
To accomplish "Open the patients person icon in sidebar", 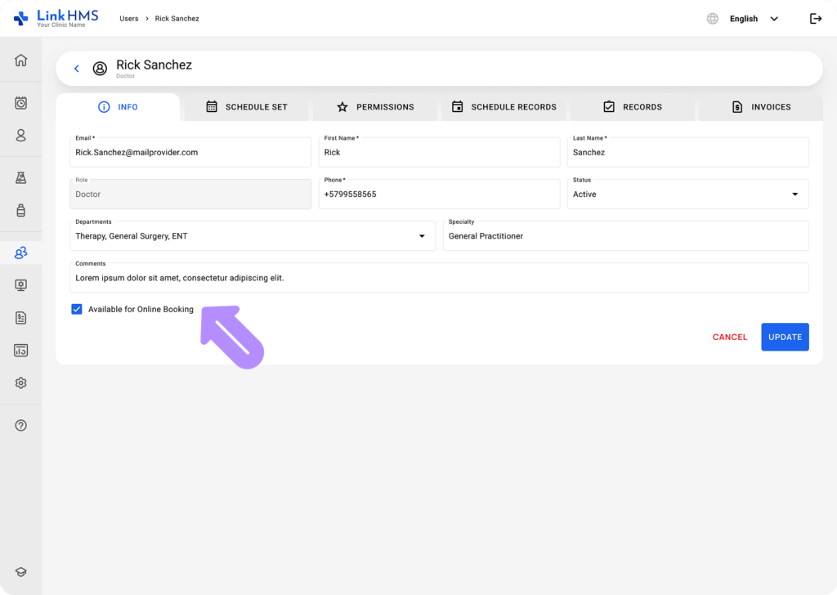I will click(x=20, y=136).
